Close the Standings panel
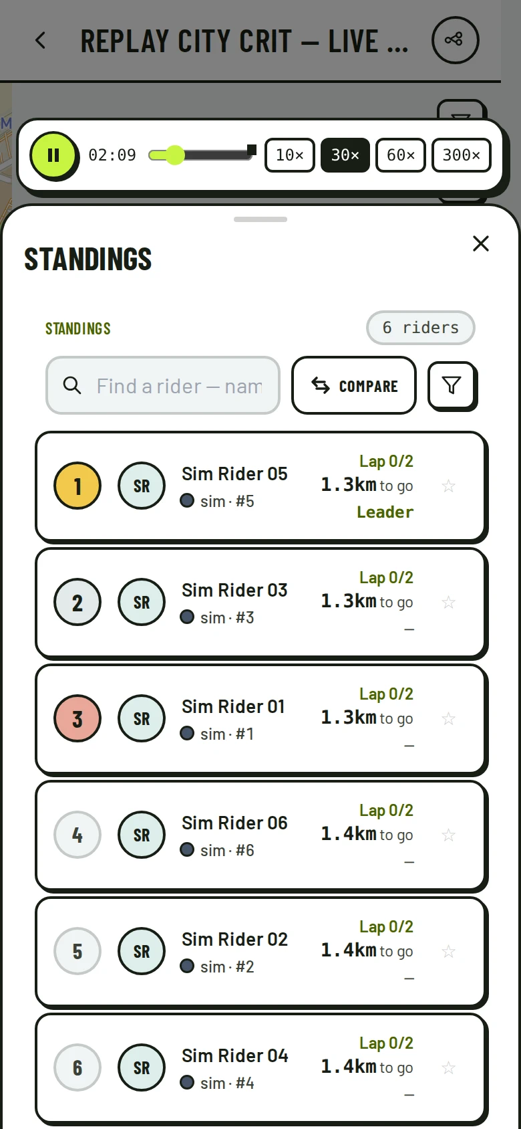This screenshot has width=521, height=1129. [481, 243]
